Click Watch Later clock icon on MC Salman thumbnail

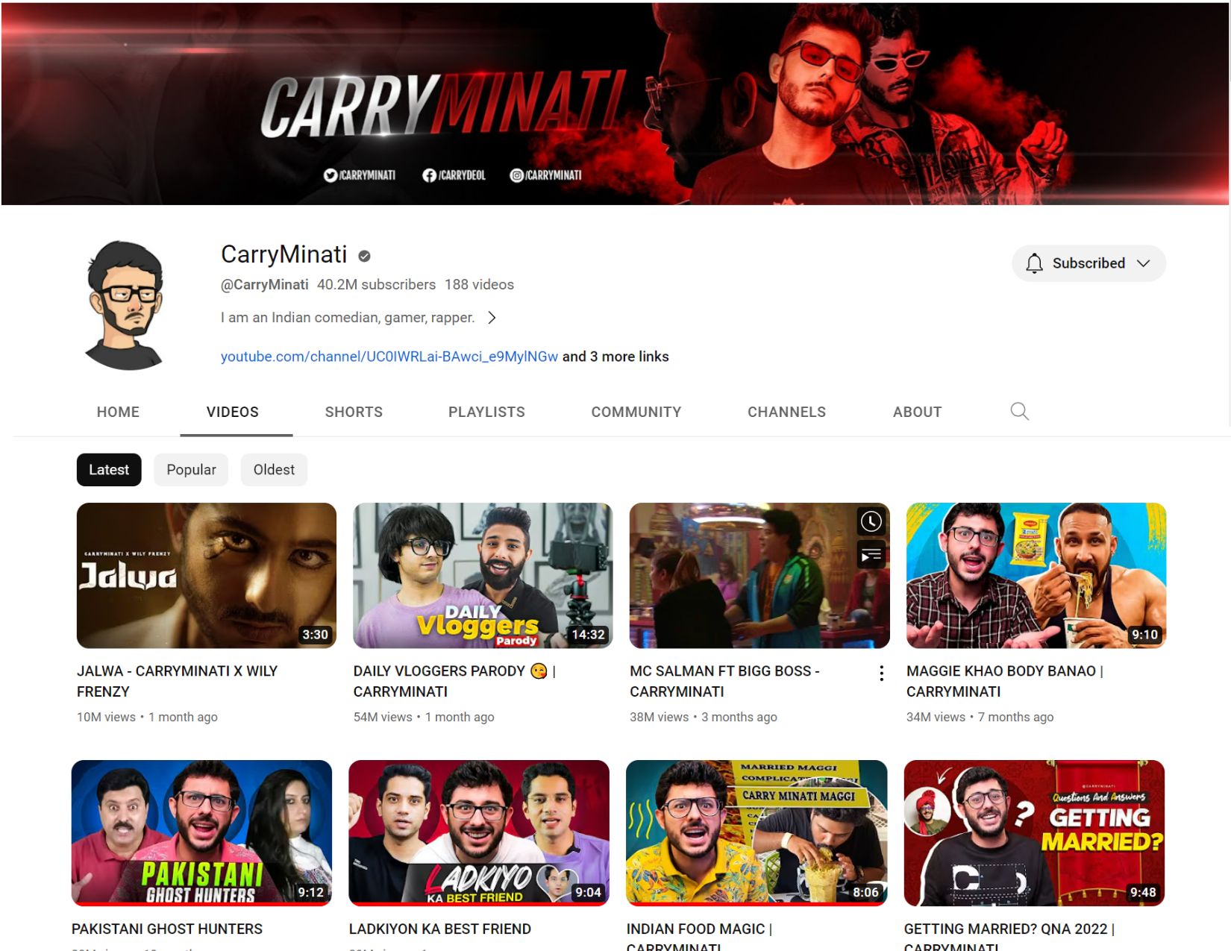point(871,521)
